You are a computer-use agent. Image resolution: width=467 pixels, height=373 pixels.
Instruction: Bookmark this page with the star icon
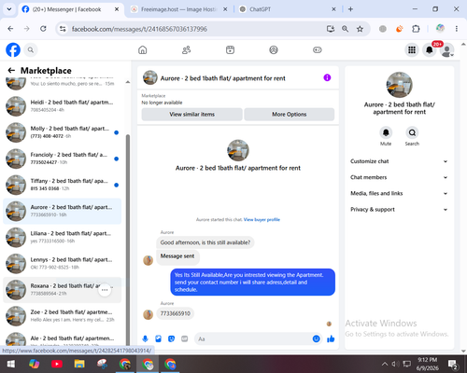[x=360, y=29]
